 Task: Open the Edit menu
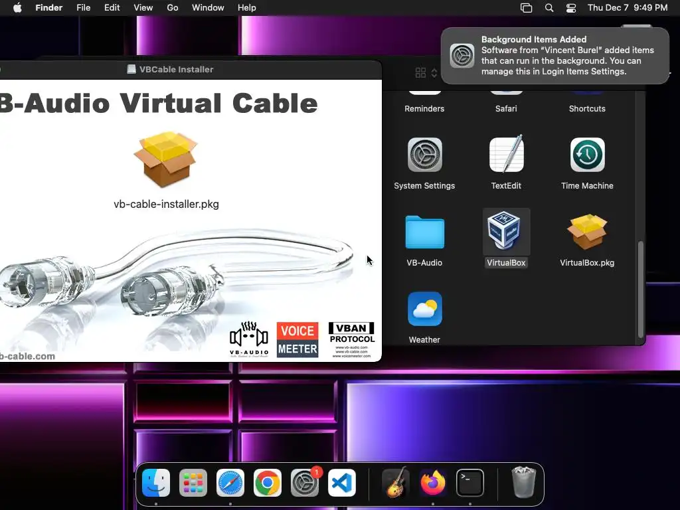(x=112, y=8)
